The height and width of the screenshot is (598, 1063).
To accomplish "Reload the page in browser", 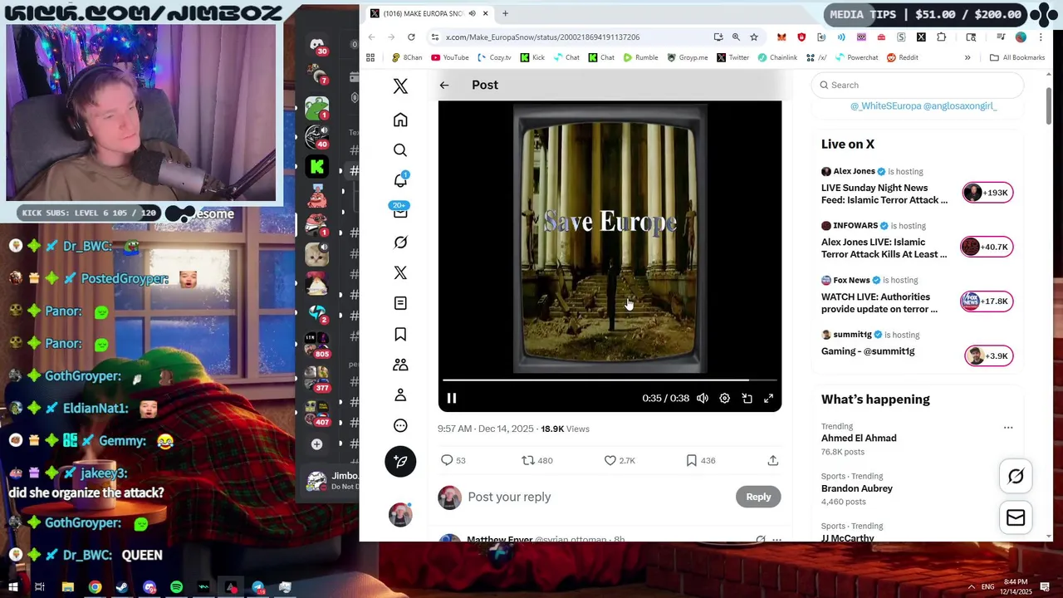I will (411, 37).
